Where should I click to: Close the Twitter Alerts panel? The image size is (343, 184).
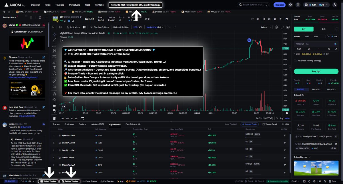point(46,17)
